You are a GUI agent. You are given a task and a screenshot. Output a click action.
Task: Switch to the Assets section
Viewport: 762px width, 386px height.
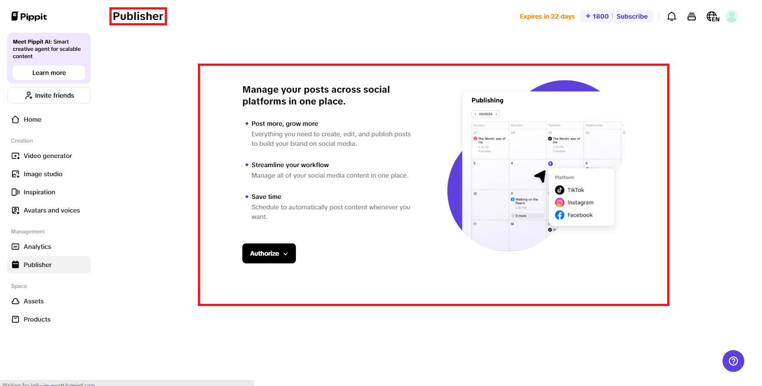tap(34, 301)
